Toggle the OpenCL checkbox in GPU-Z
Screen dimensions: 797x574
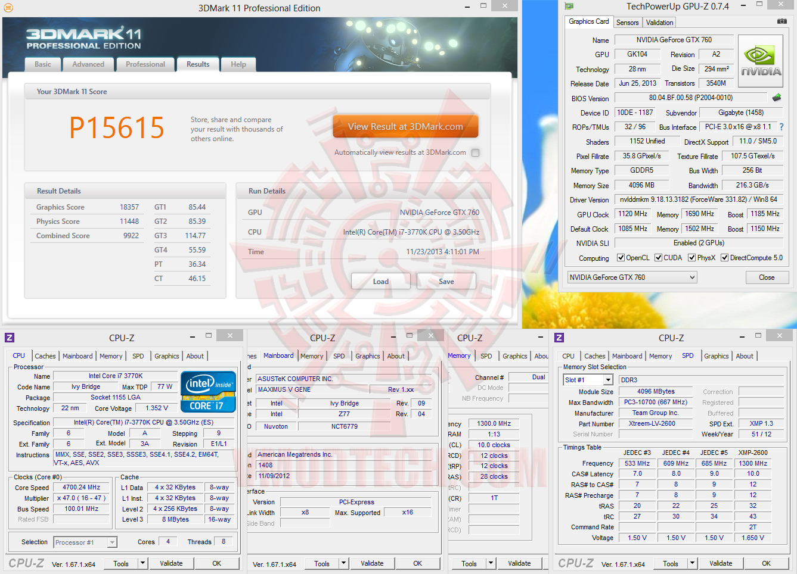click(621, 258)
